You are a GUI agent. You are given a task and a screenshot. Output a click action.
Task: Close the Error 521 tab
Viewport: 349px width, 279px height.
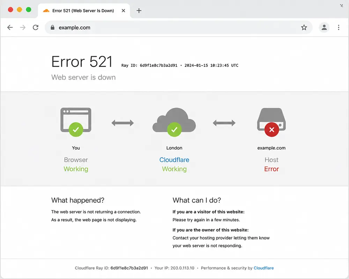coord(123,10)
